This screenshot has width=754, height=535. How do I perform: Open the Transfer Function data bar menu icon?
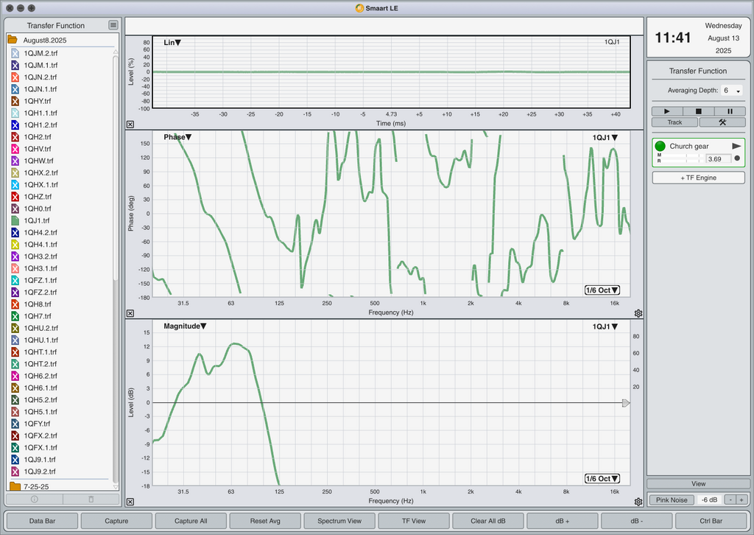point(113,25)
